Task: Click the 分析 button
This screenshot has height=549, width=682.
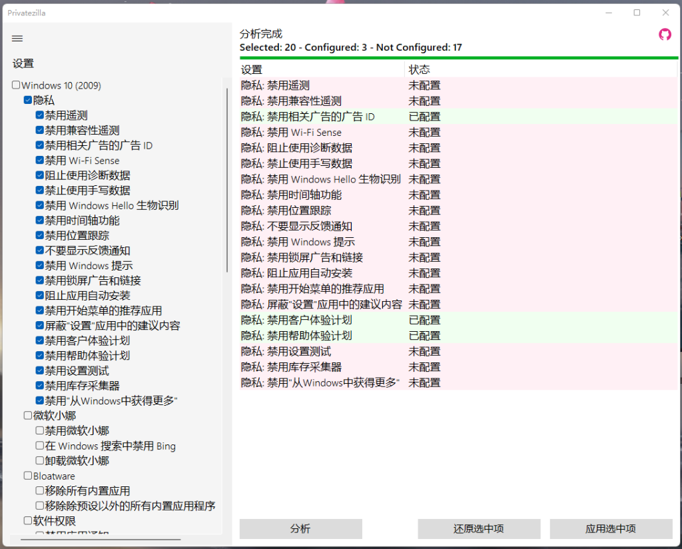Action: tap(300, 528)
